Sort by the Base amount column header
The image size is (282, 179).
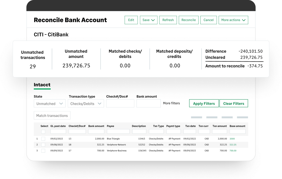pos(237,126)
